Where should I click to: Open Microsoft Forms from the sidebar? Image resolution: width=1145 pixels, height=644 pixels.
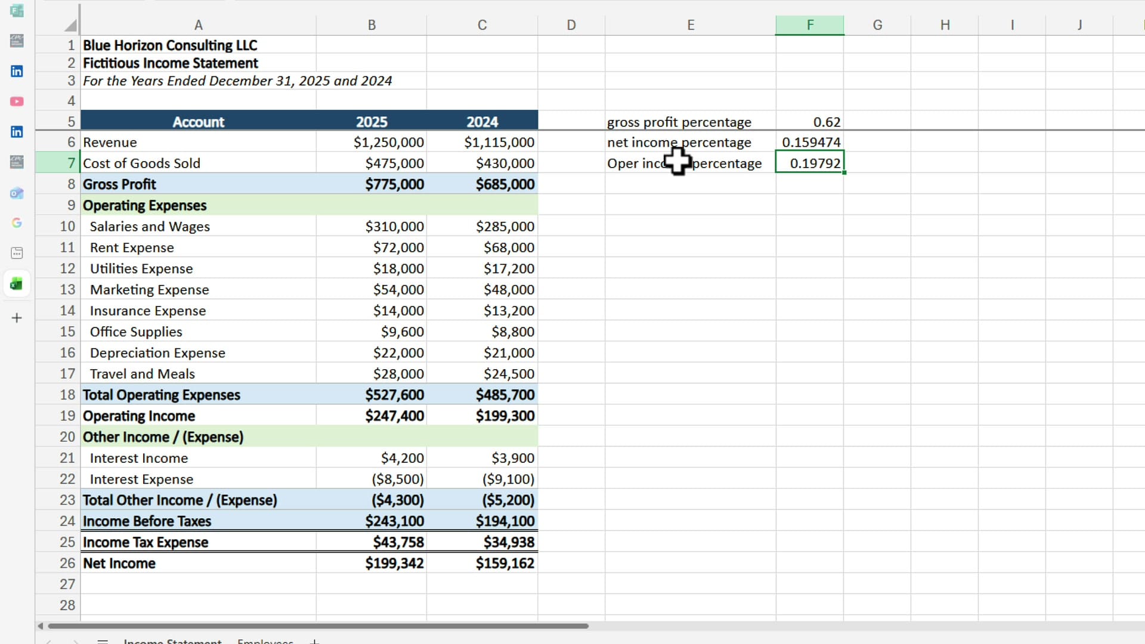coord(17,11)
